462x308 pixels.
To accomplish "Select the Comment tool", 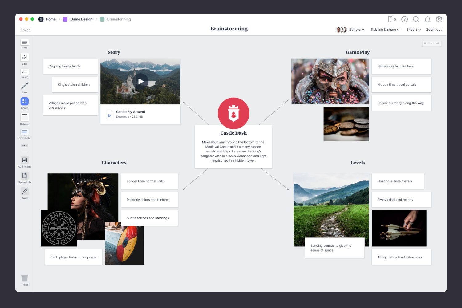I will pyautogui.click(x=24, y=132).
